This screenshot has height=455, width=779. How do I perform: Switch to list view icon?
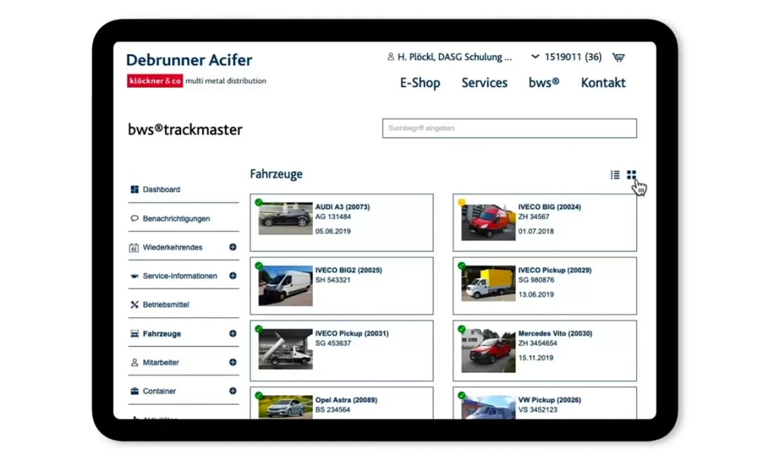[x=615, y=175]
